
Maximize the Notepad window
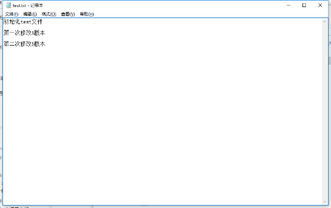click(x=304, y=5)
